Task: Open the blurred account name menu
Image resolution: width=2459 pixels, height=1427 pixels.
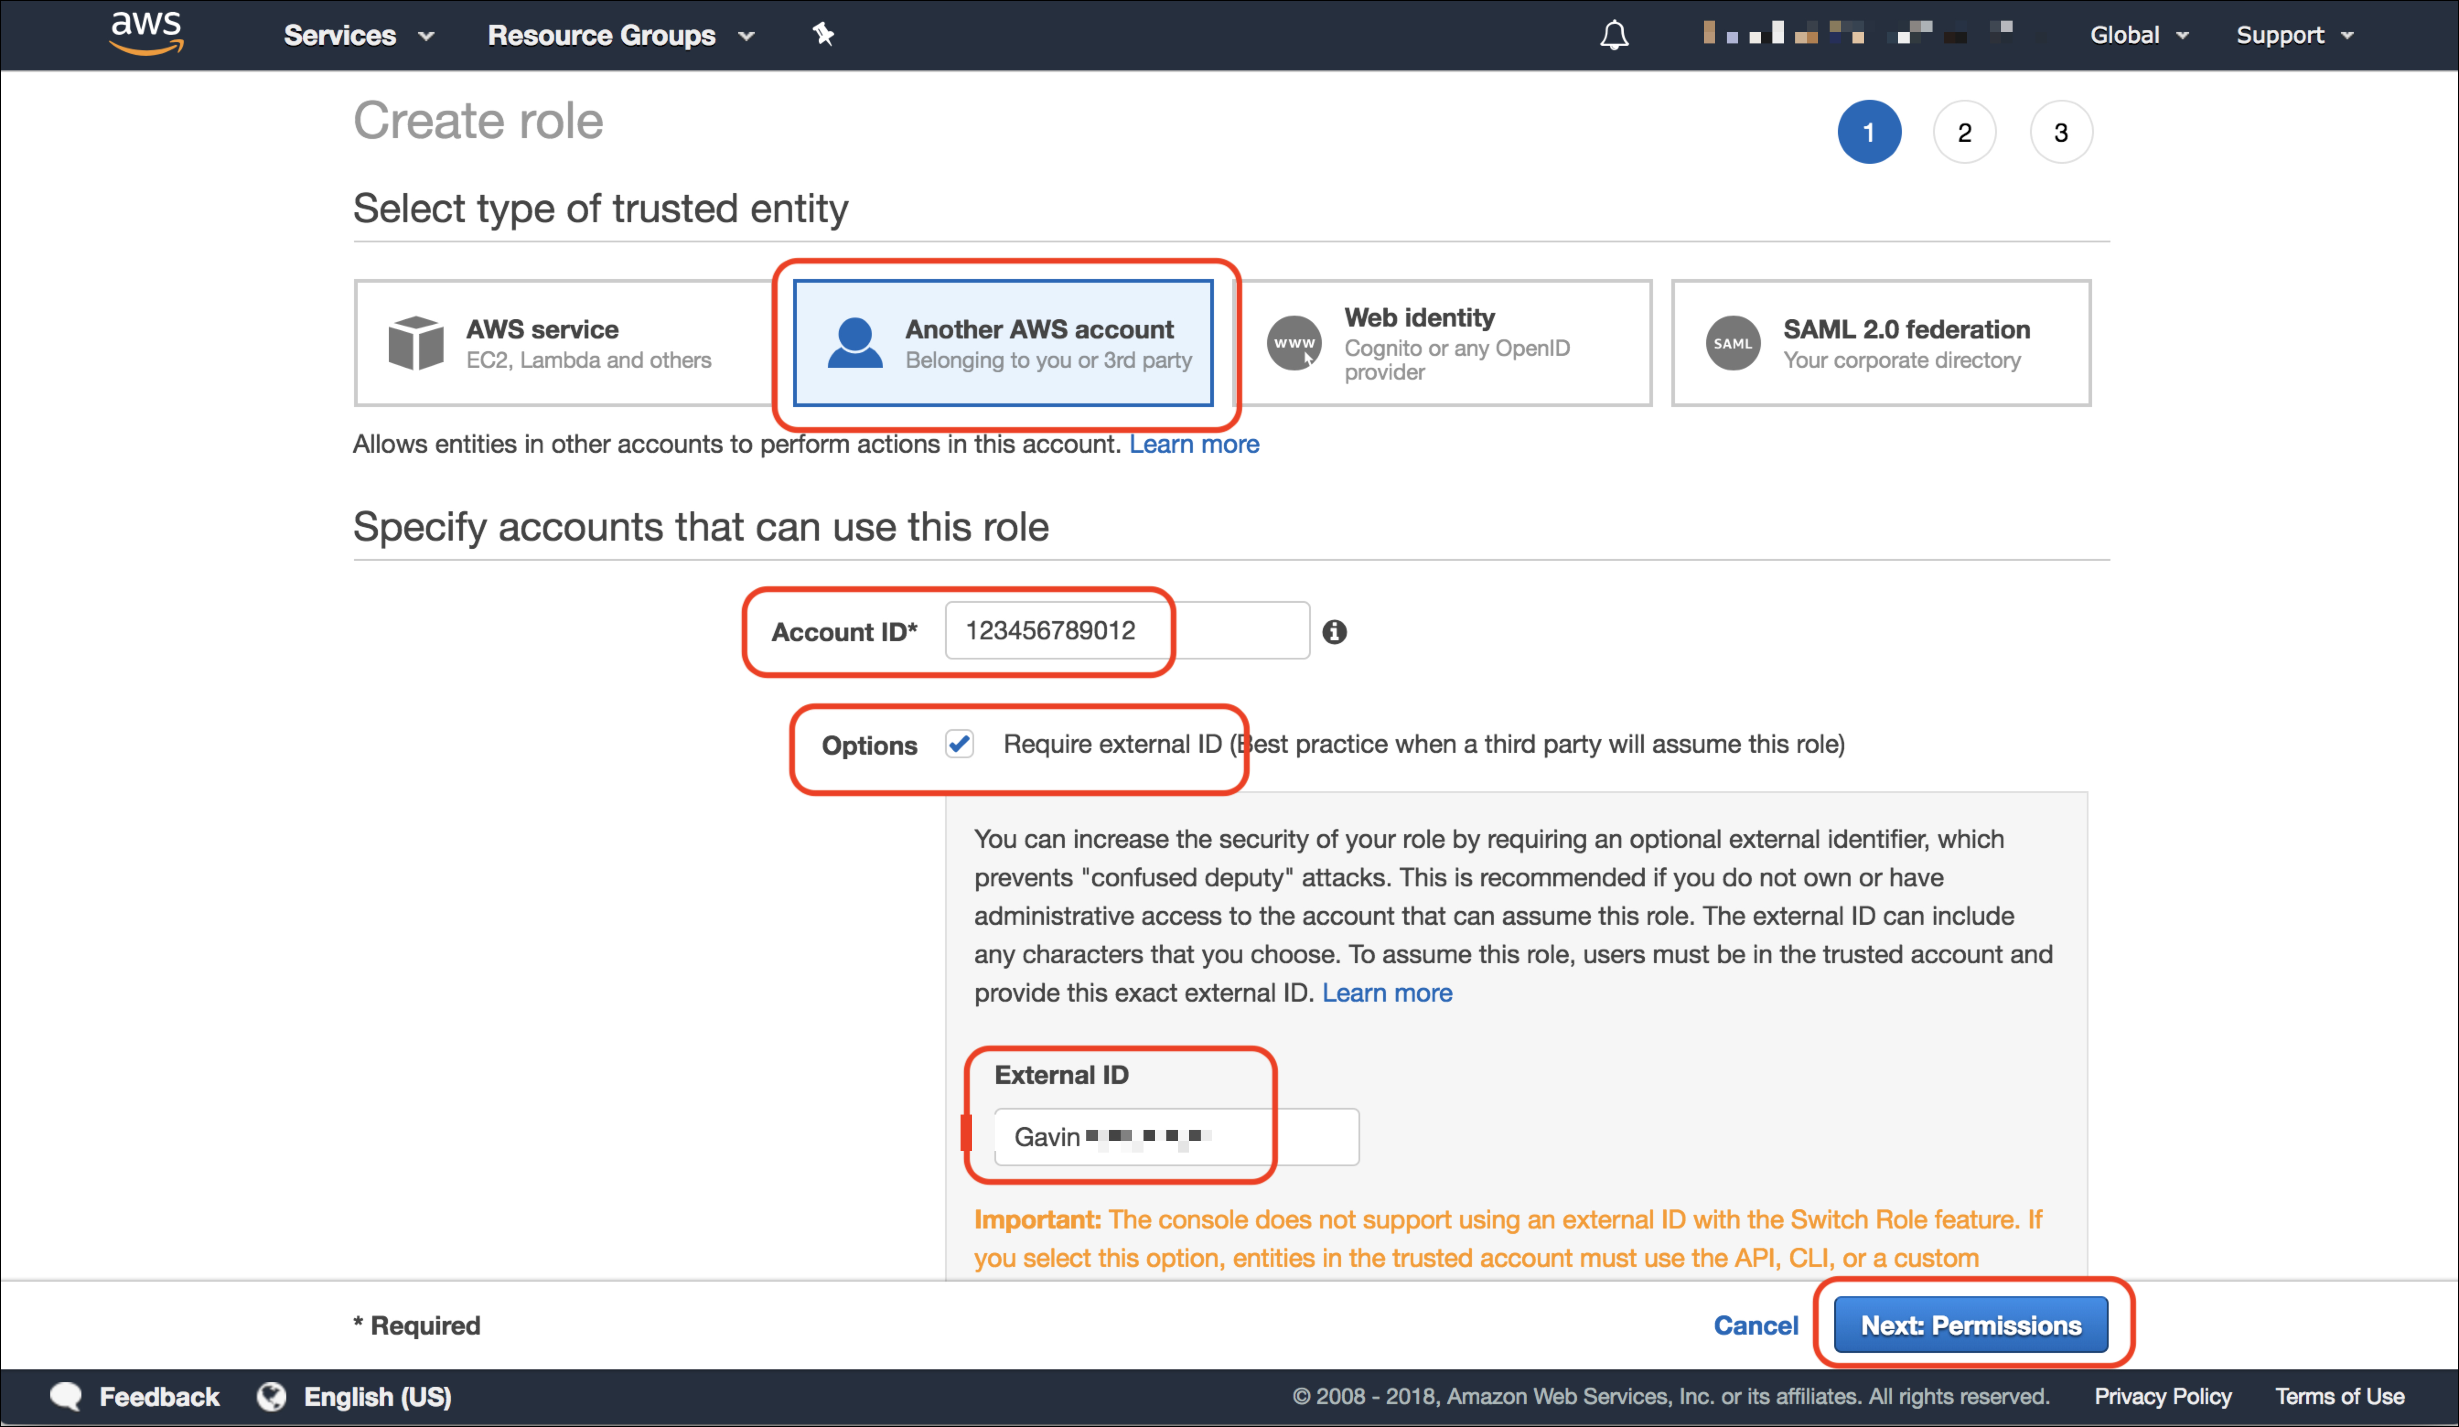Action: [1857, 33]
